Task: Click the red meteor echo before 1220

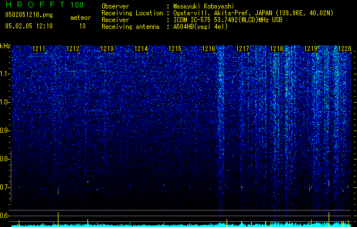Action: tap(329, 183)
